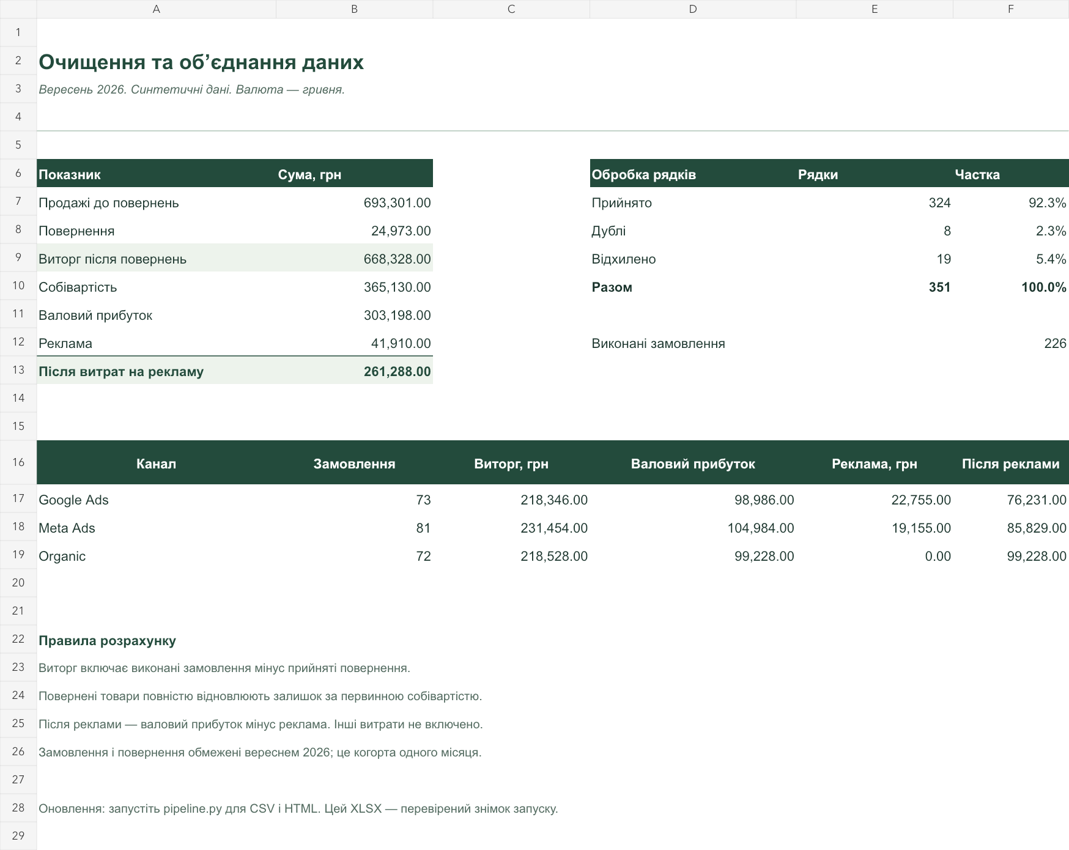Click Google Ads gross profit 98,986.00
Image resolution: width=1069 pixels, height=850 pixels.
coord(764,500)
